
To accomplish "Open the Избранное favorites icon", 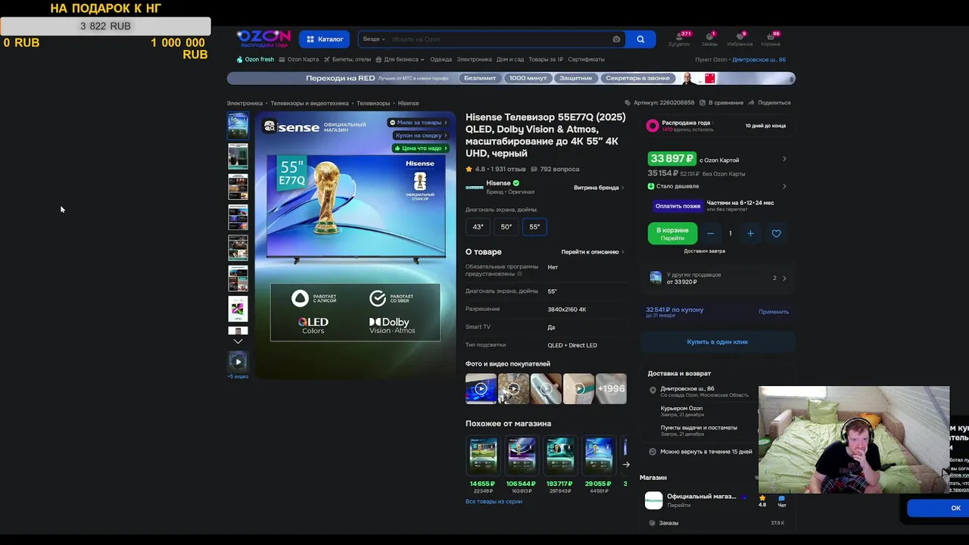I will click(x=740, y=39).
